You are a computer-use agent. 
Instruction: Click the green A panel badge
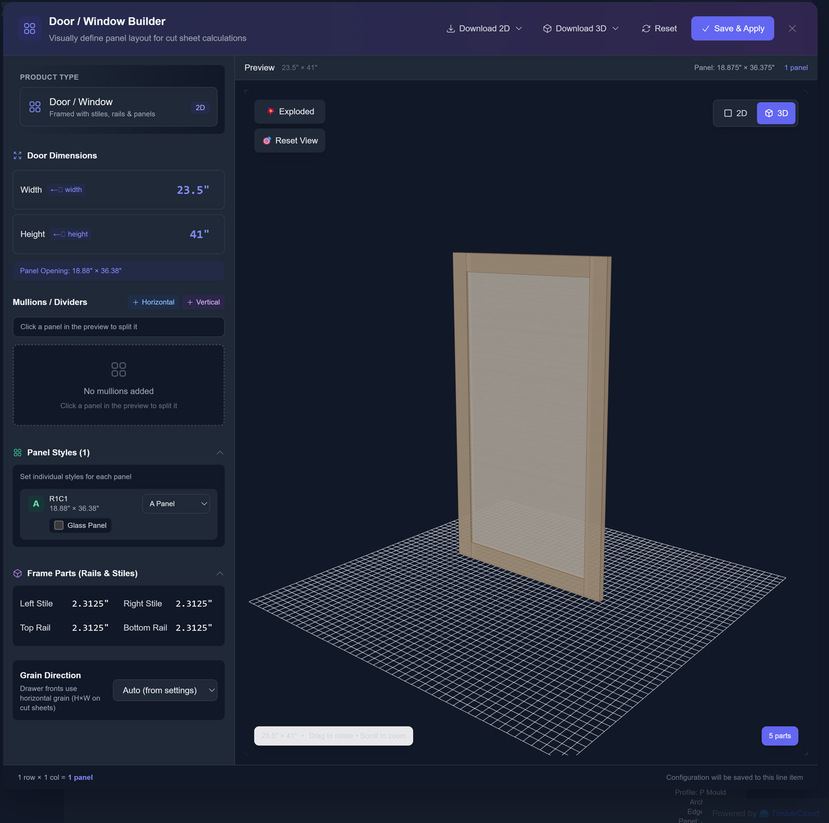point(36,504)
